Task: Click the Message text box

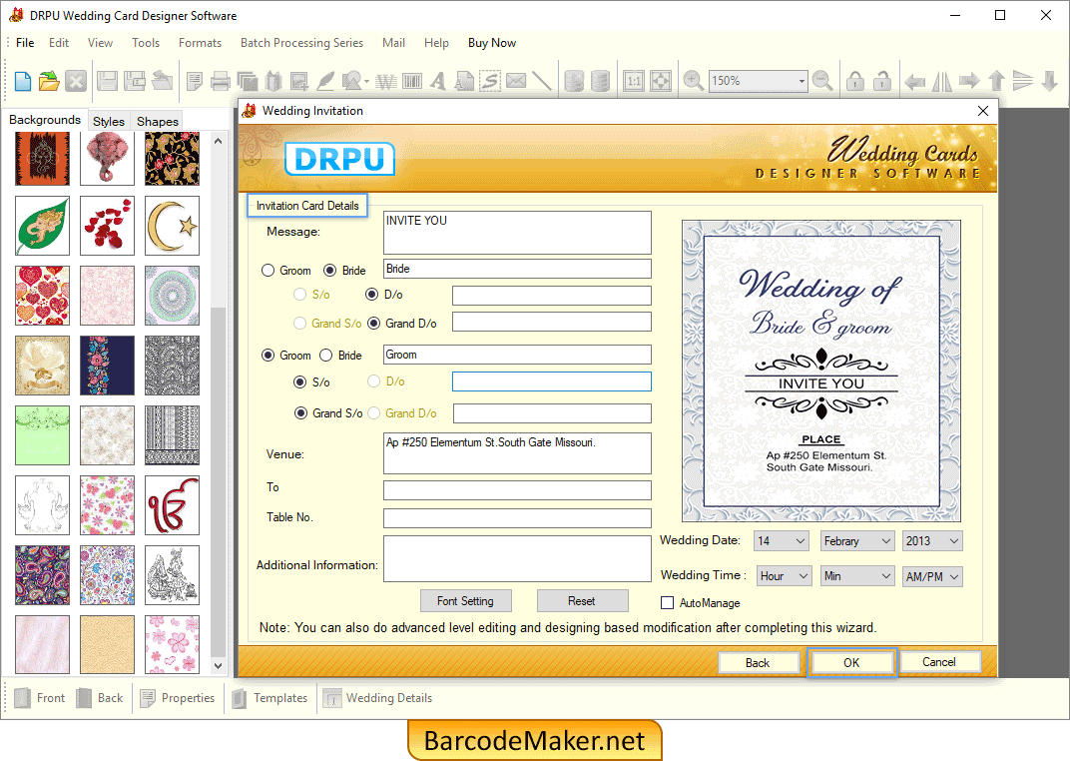Action: point(517,232)
